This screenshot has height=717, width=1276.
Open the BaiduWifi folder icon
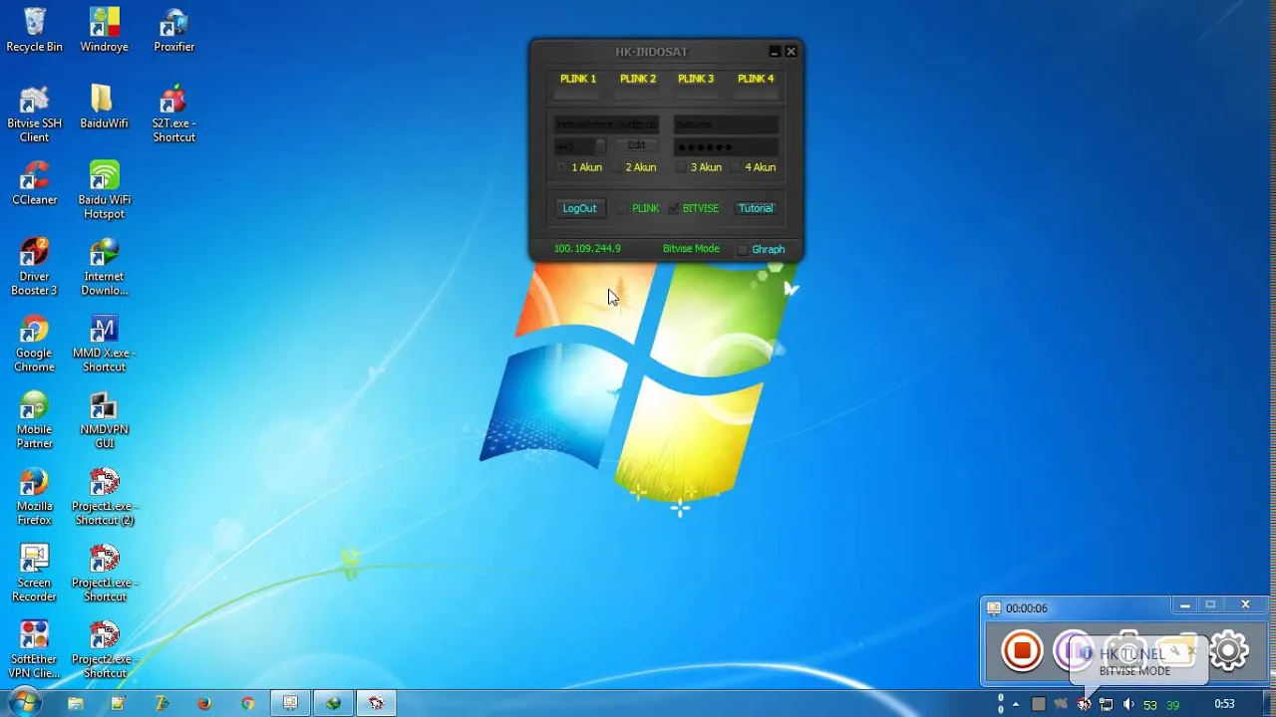(104, 107)
